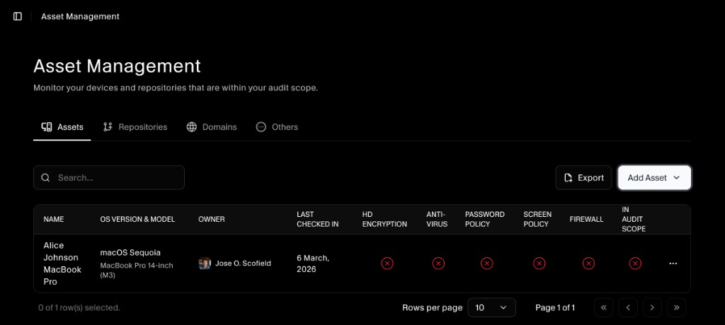725x325 pixels.
Task: Switch to the Domains tab
Action: click(212, 127)
